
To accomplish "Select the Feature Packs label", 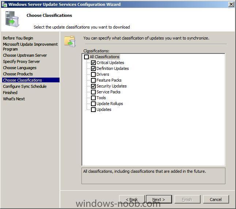I will tap(109, 80).
